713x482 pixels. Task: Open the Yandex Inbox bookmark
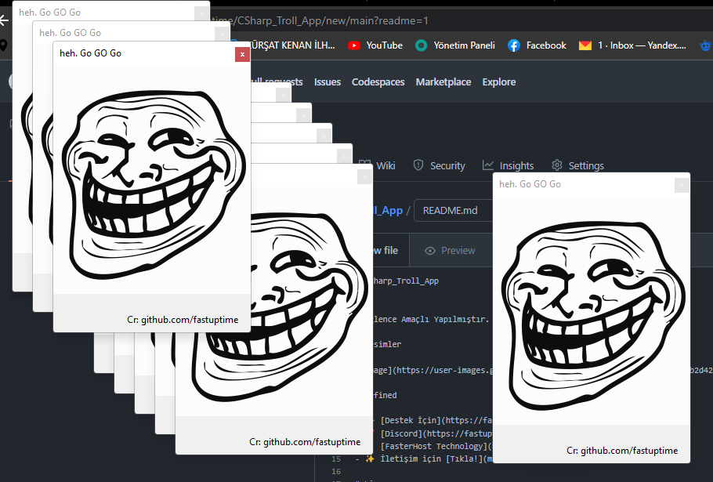632,45
